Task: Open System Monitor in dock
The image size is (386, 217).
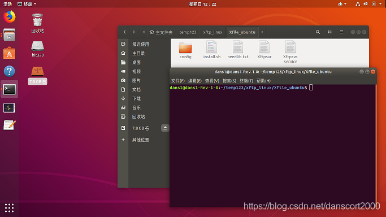Action: 10,108
